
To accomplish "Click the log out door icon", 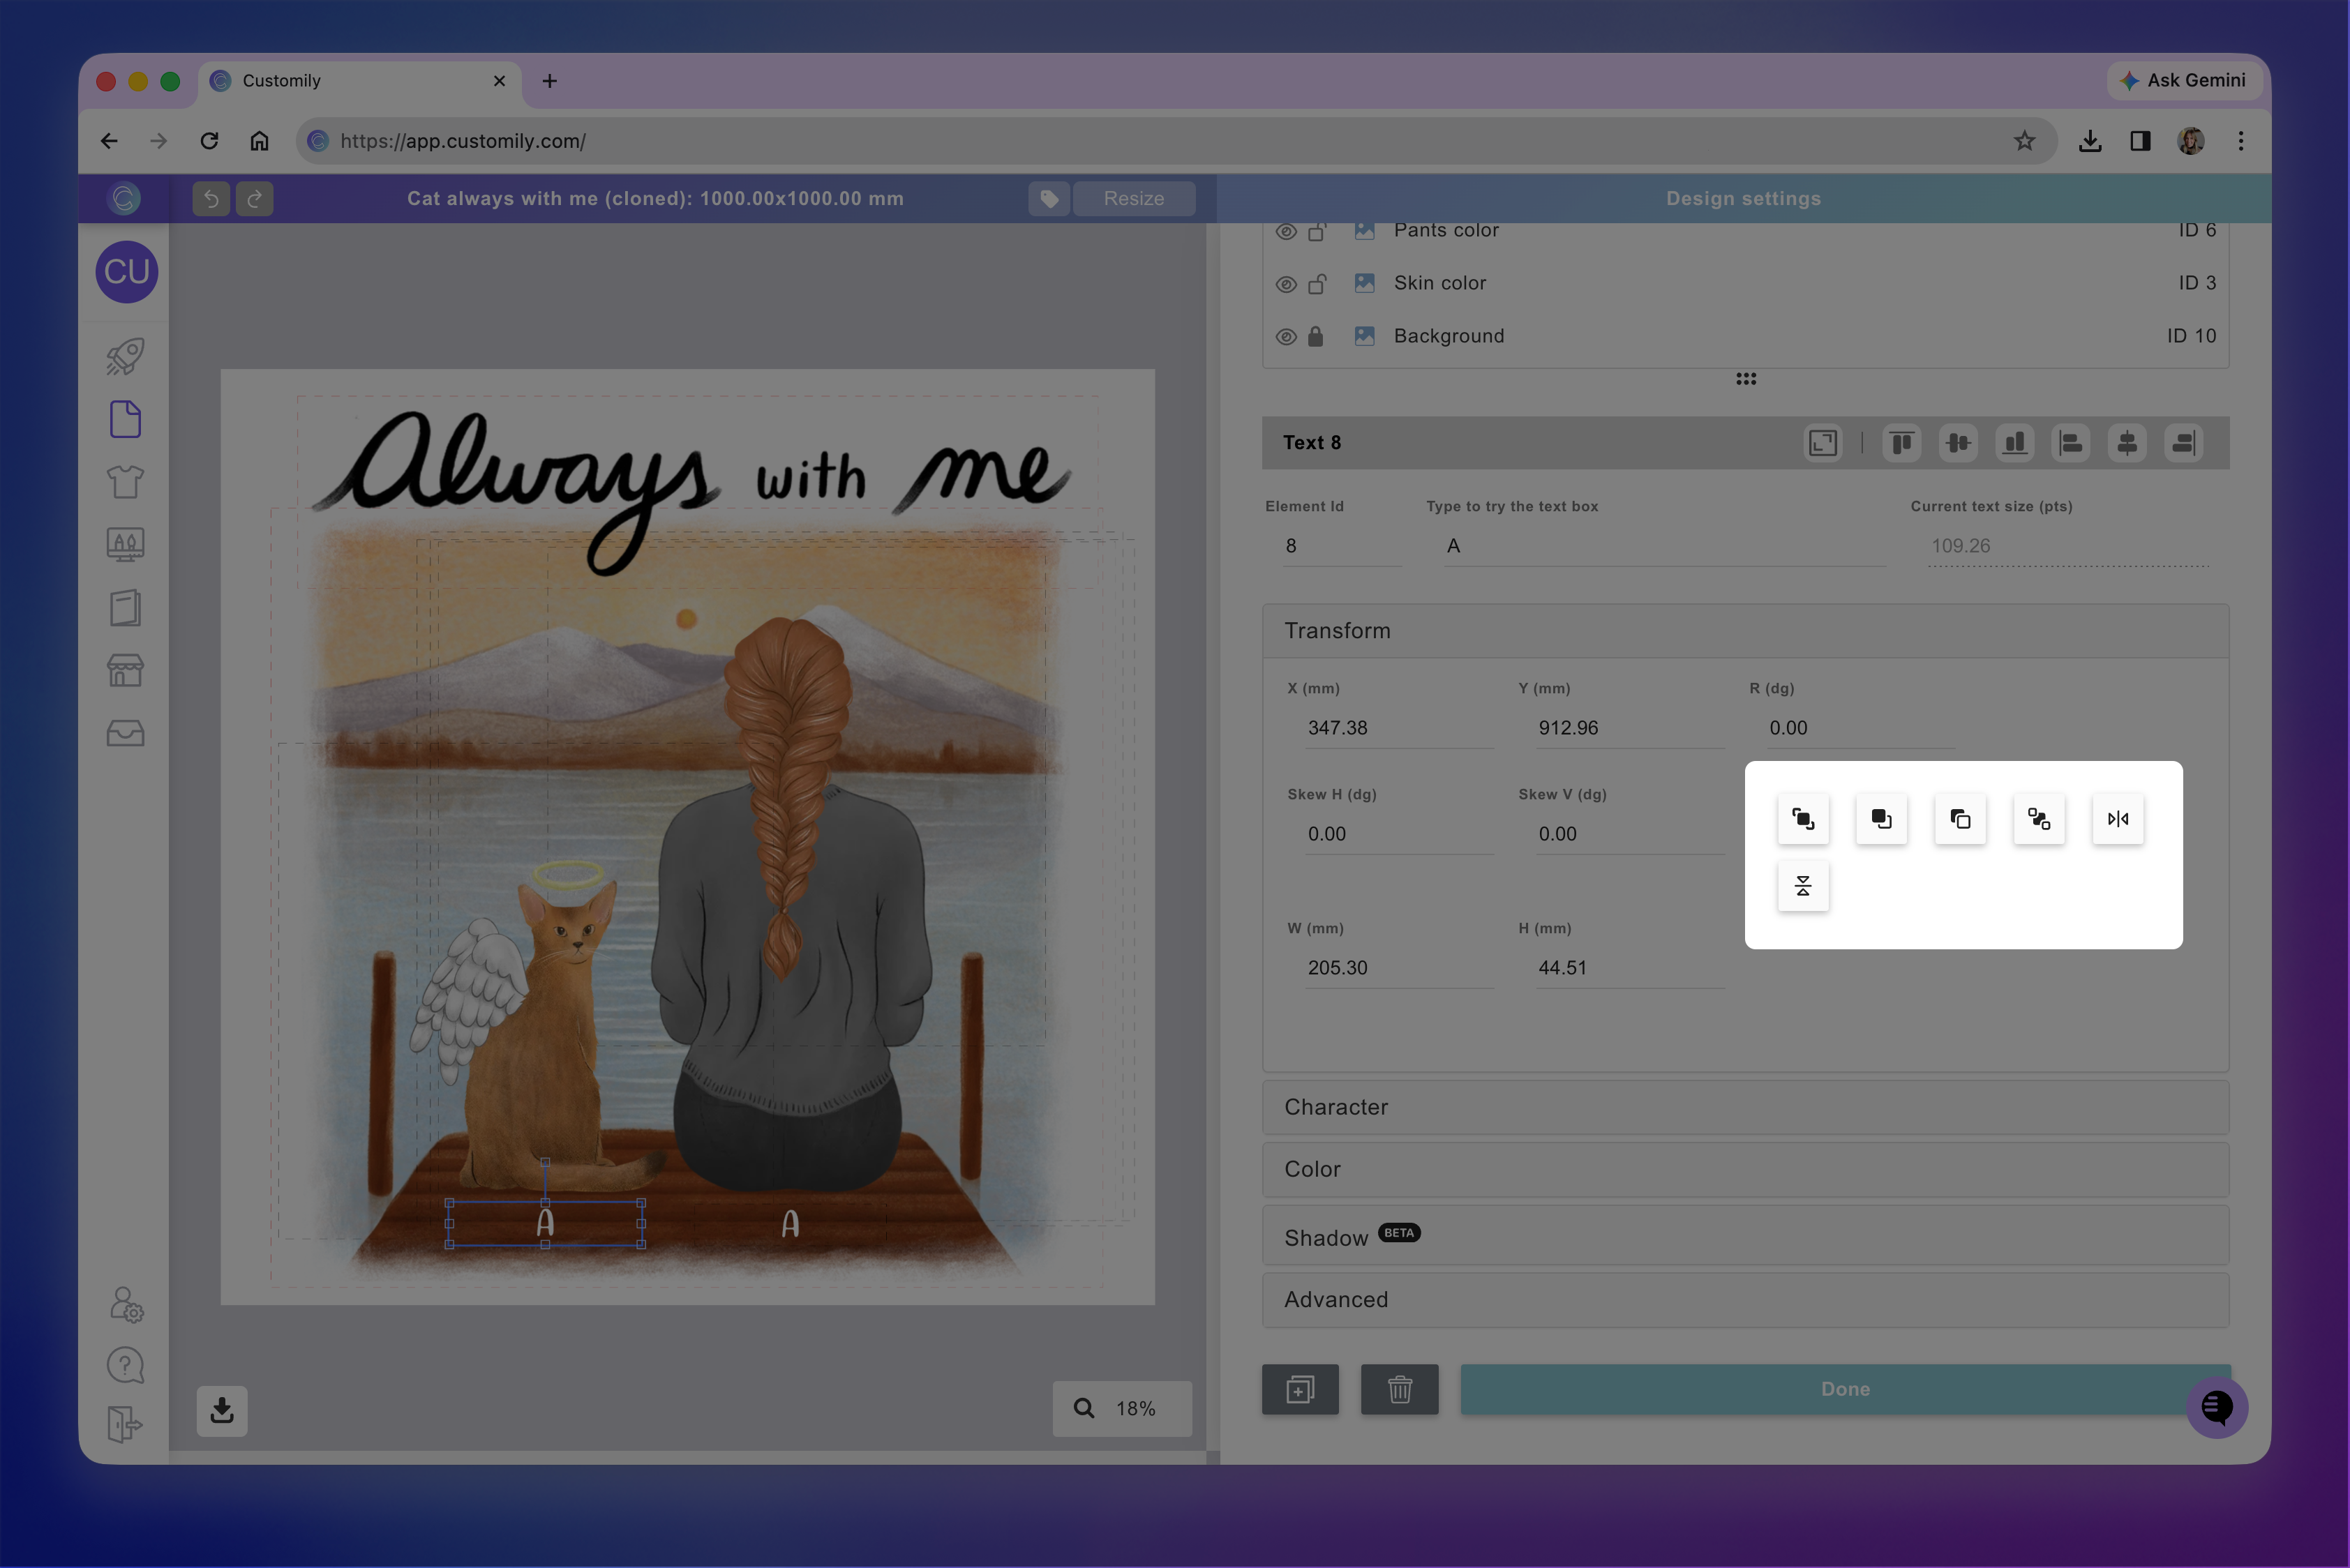I will [125, 1424].
